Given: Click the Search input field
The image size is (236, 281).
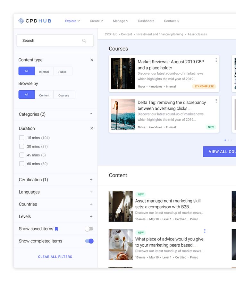Looking at the screenshot, I should [55, 41].
